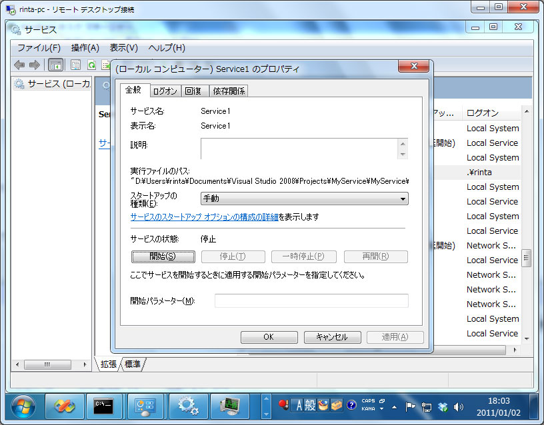Click the Export List toolbar icon

click(x=107, y=65)
